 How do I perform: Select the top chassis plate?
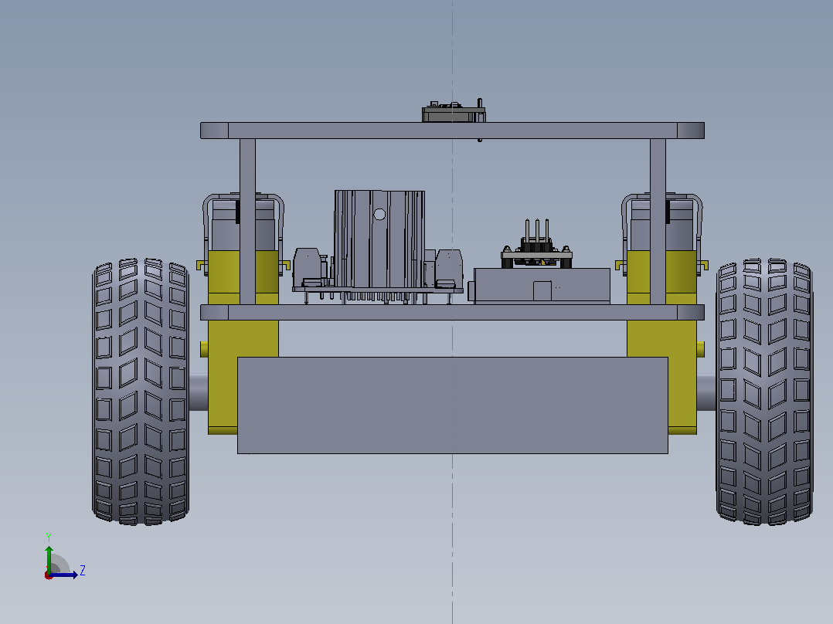click(452, 131)
